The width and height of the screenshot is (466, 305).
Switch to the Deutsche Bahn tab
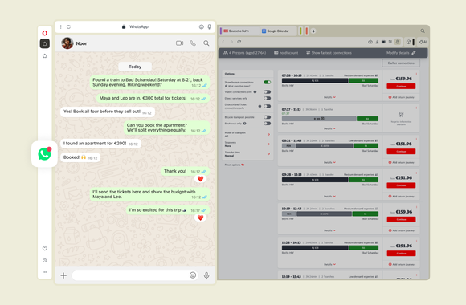click(x=239, y=31)
